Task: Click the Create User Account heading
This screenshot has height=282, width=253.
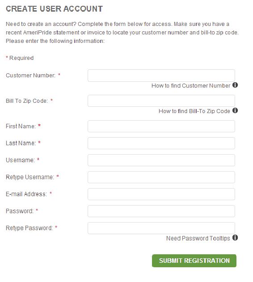Action: tap(54, 9)
